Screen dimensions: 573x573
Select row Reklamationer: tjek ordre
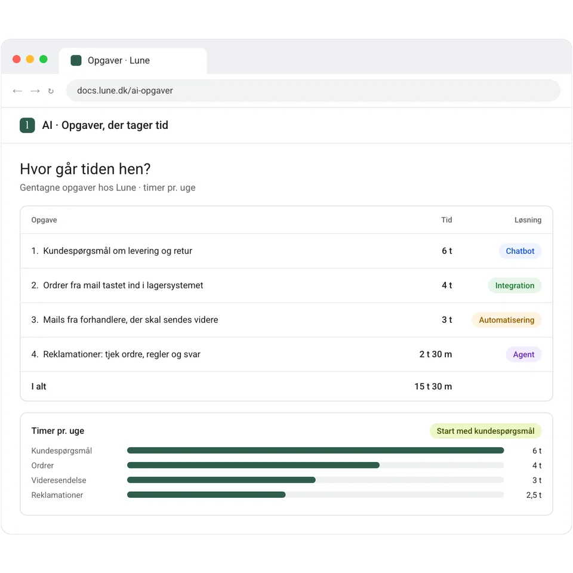tap(286, 355)
